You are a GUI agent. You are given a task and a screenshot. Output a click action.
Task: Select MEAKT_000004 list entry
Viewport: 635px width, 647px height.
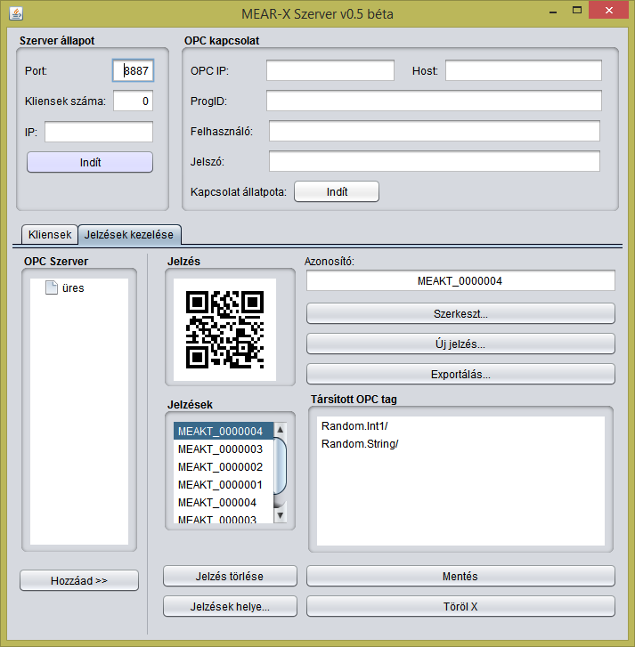point(224,502)
